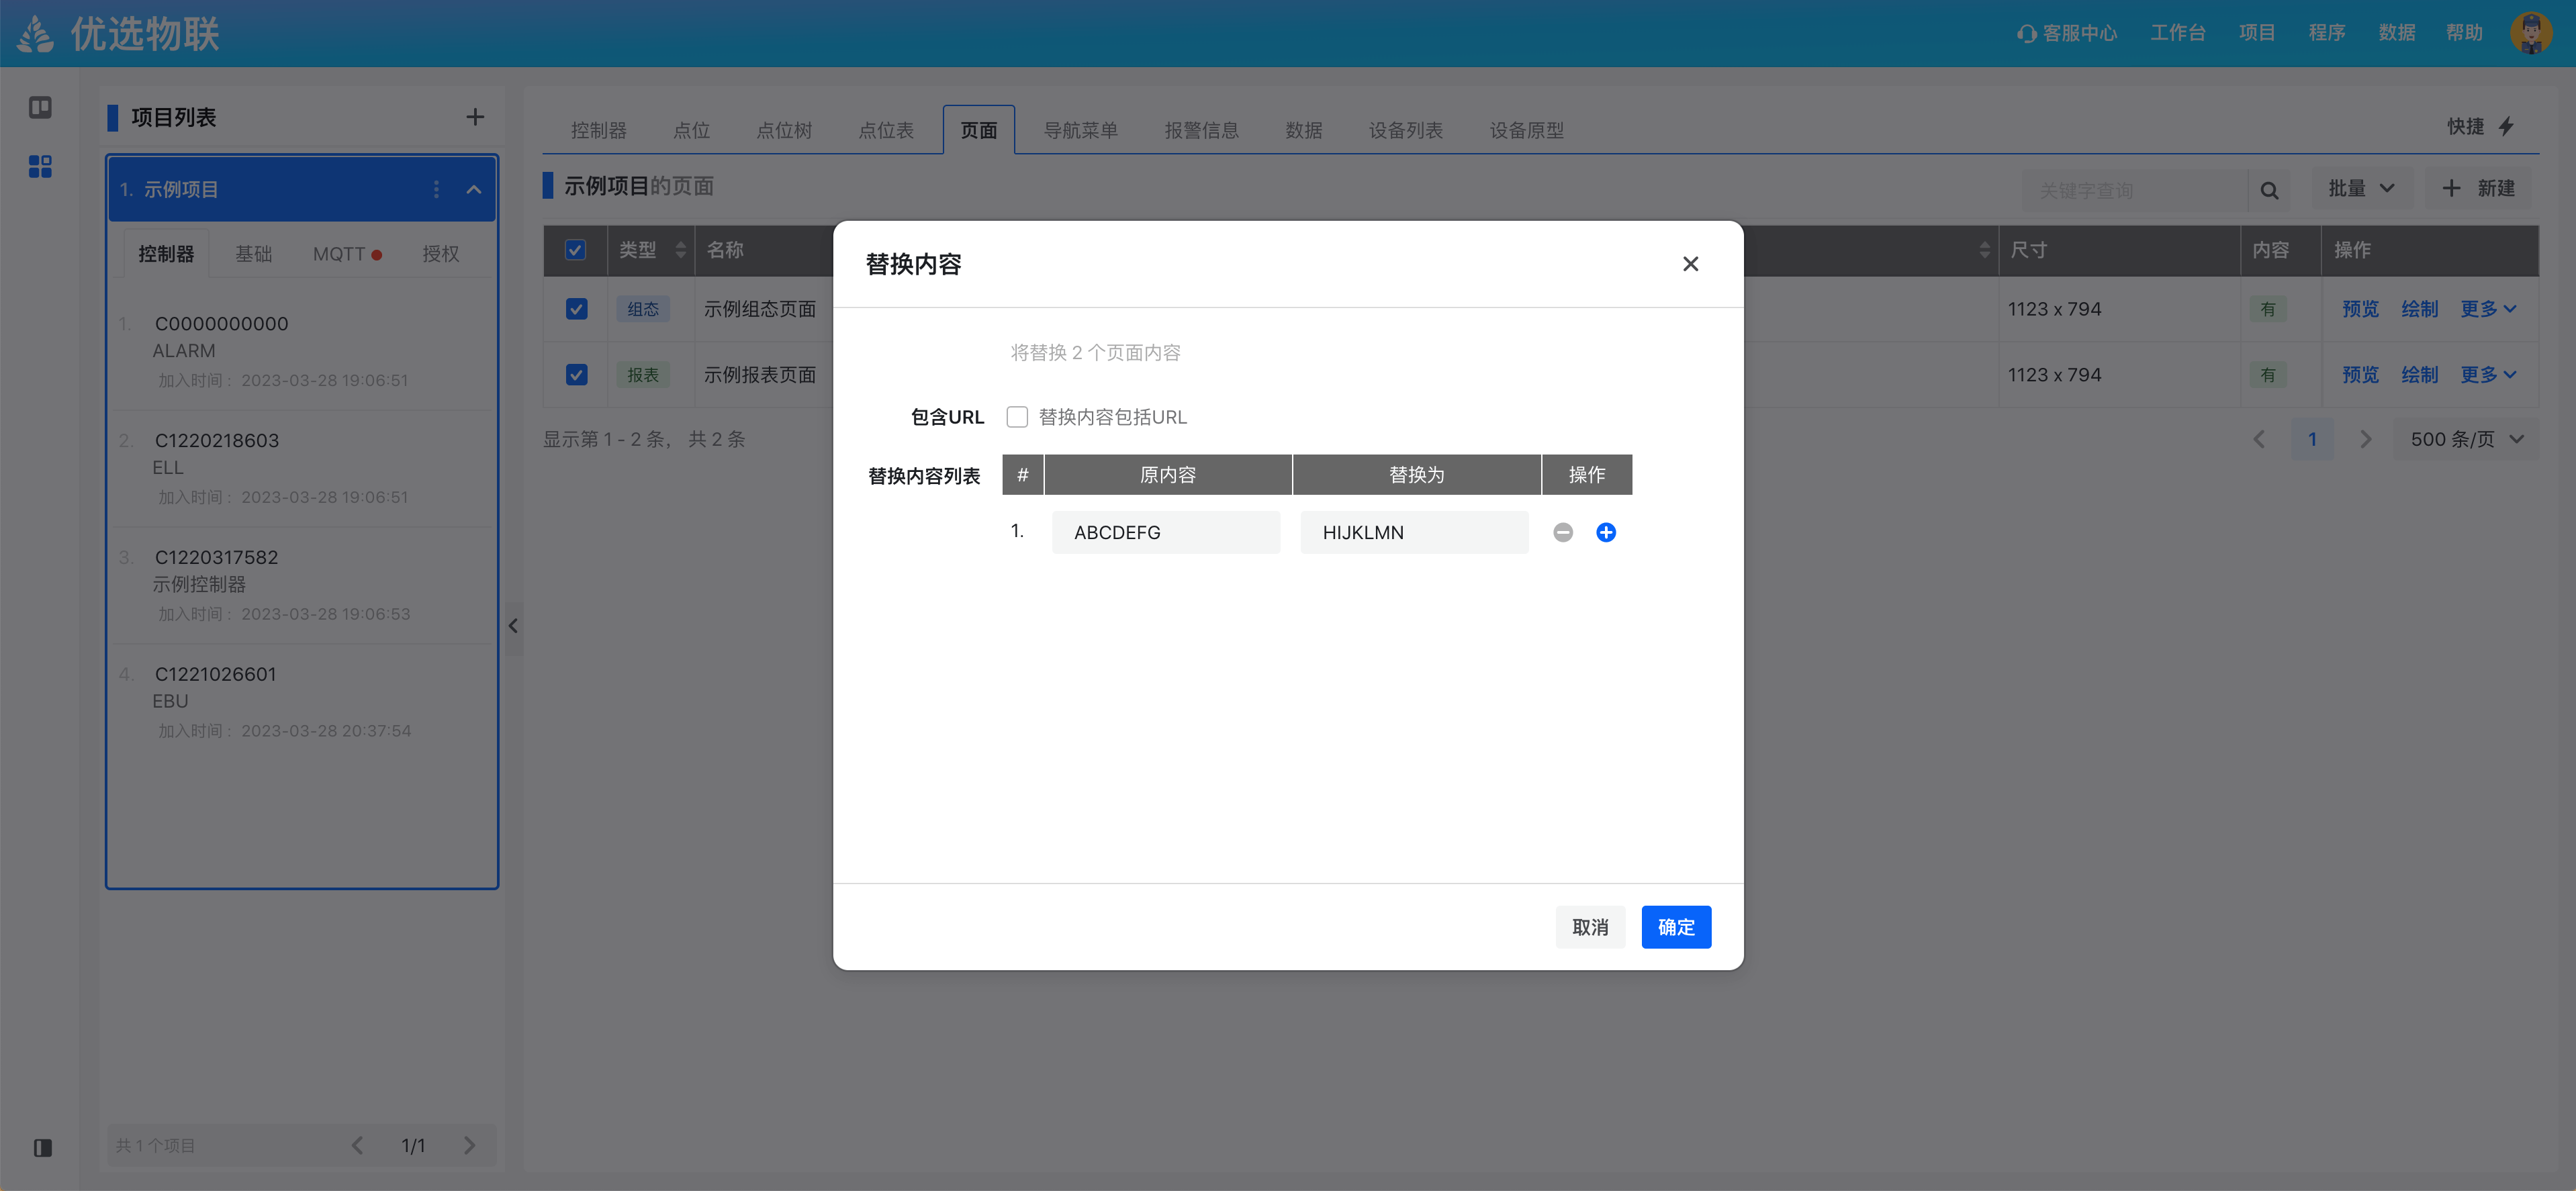Click the 替换为 field containing HIJKLMN
The height and width of the screenshot is (1191, 2576).
1414,532
